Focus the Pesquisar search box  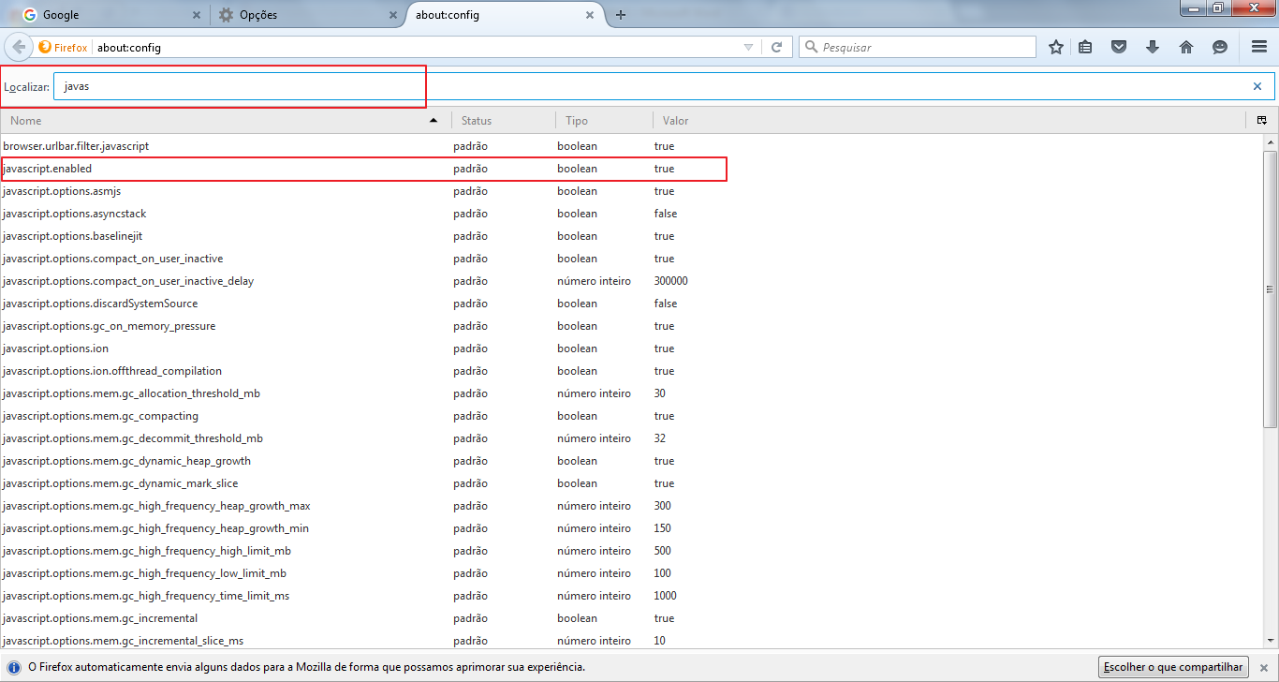pos(918,47)
